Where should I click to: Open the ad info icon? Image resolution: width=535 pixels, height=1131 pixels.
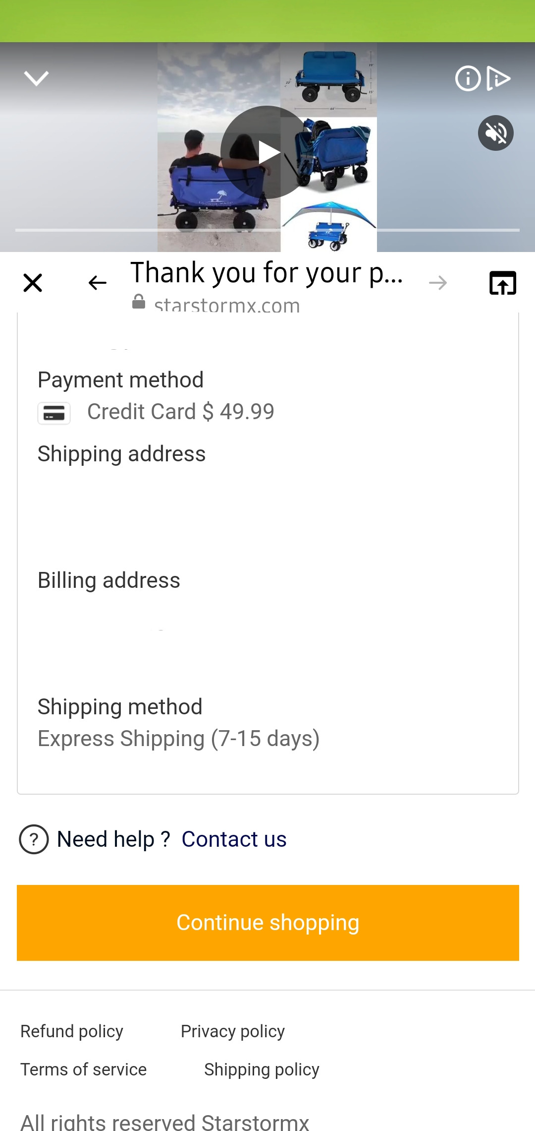(467, 78)
